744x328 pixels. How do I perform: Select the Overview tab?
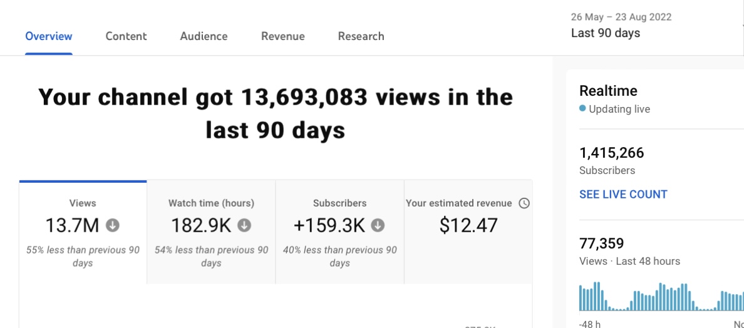click(x=49, y=36)
